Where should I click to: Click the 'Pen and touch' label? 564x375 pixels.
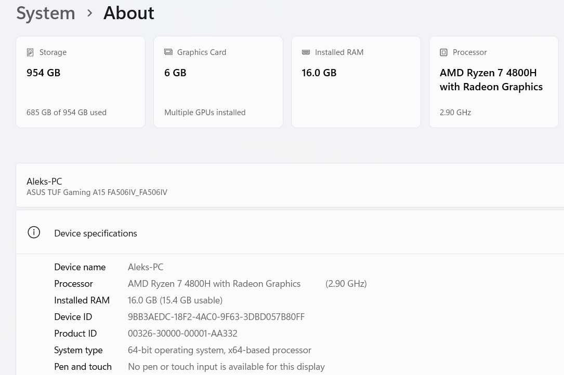(x=83, y=367)
